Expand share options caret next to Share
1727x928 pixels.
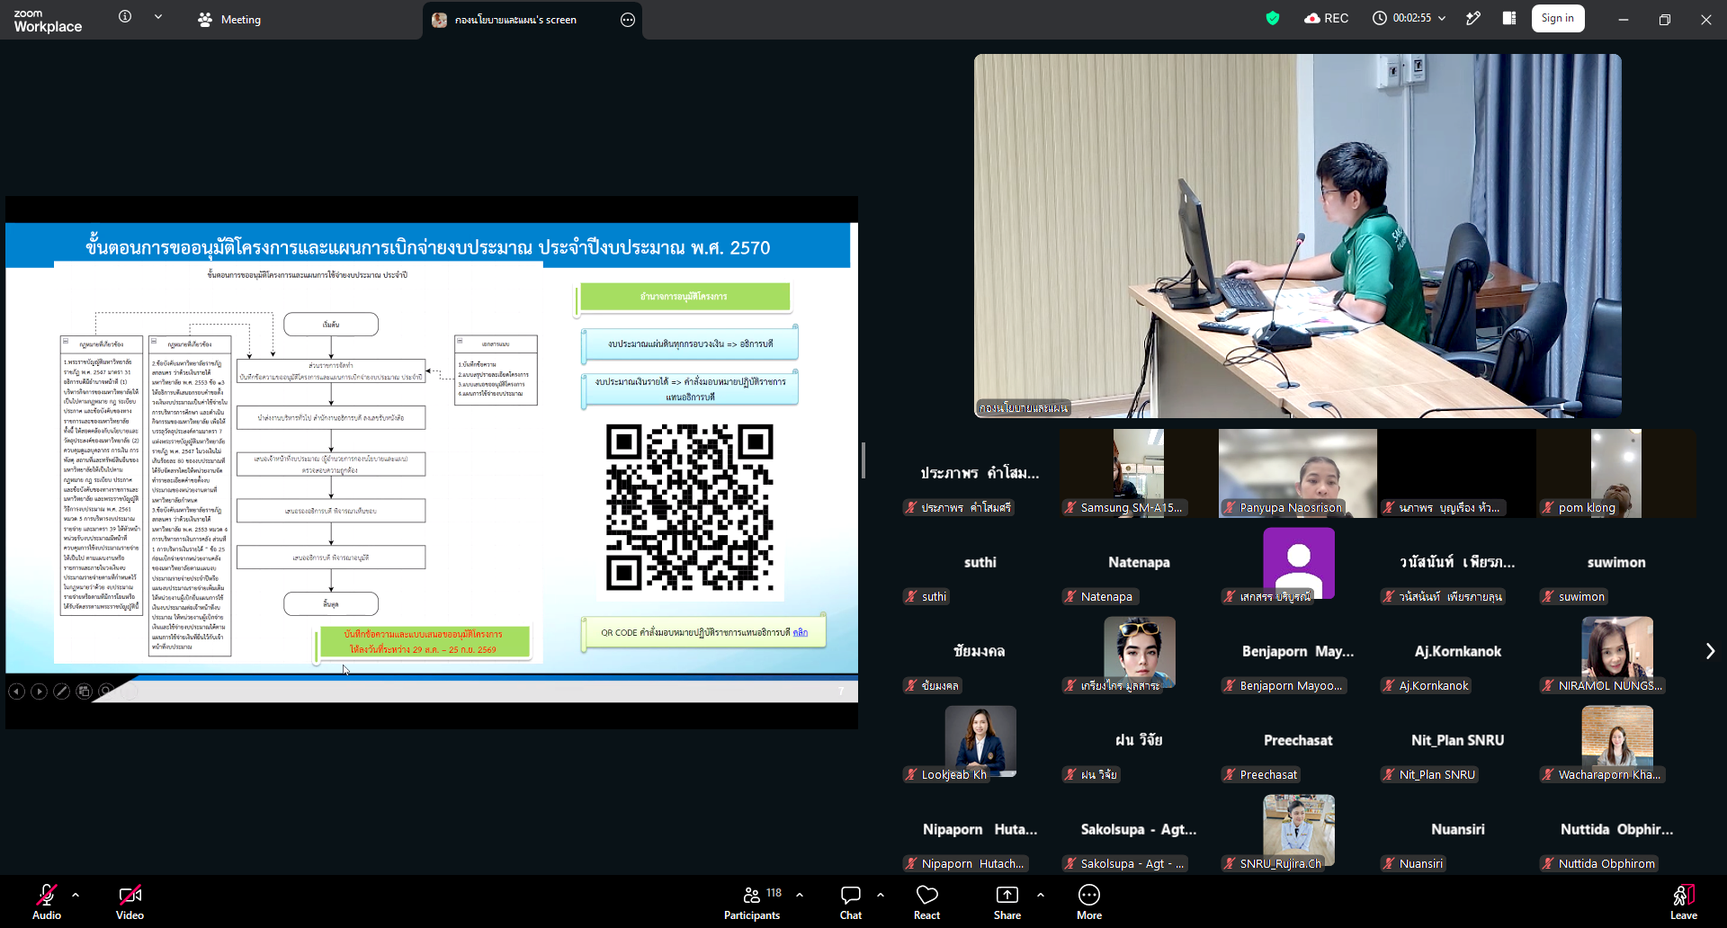tap(1041, 895)
